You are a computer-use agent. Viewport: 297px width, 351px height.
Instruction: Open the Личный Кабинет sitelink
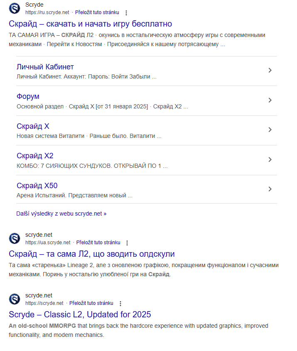coord(45,66)
